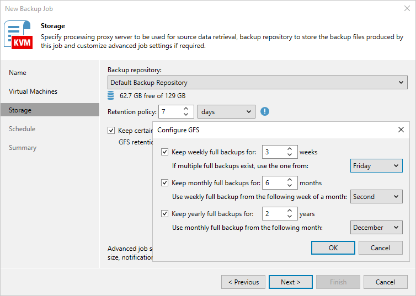Expand the Second week dropdown

(x=377, y=197)
